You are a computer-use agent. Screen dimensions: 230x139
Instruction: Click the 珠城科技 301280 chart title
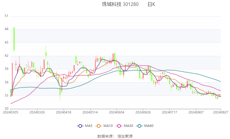click(x=120, y=4)
